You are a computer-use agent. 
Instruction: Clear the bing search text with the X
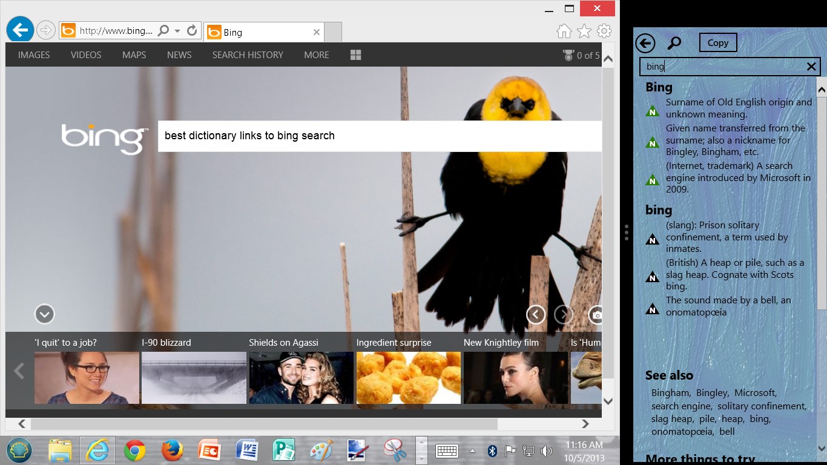(811, 67)
